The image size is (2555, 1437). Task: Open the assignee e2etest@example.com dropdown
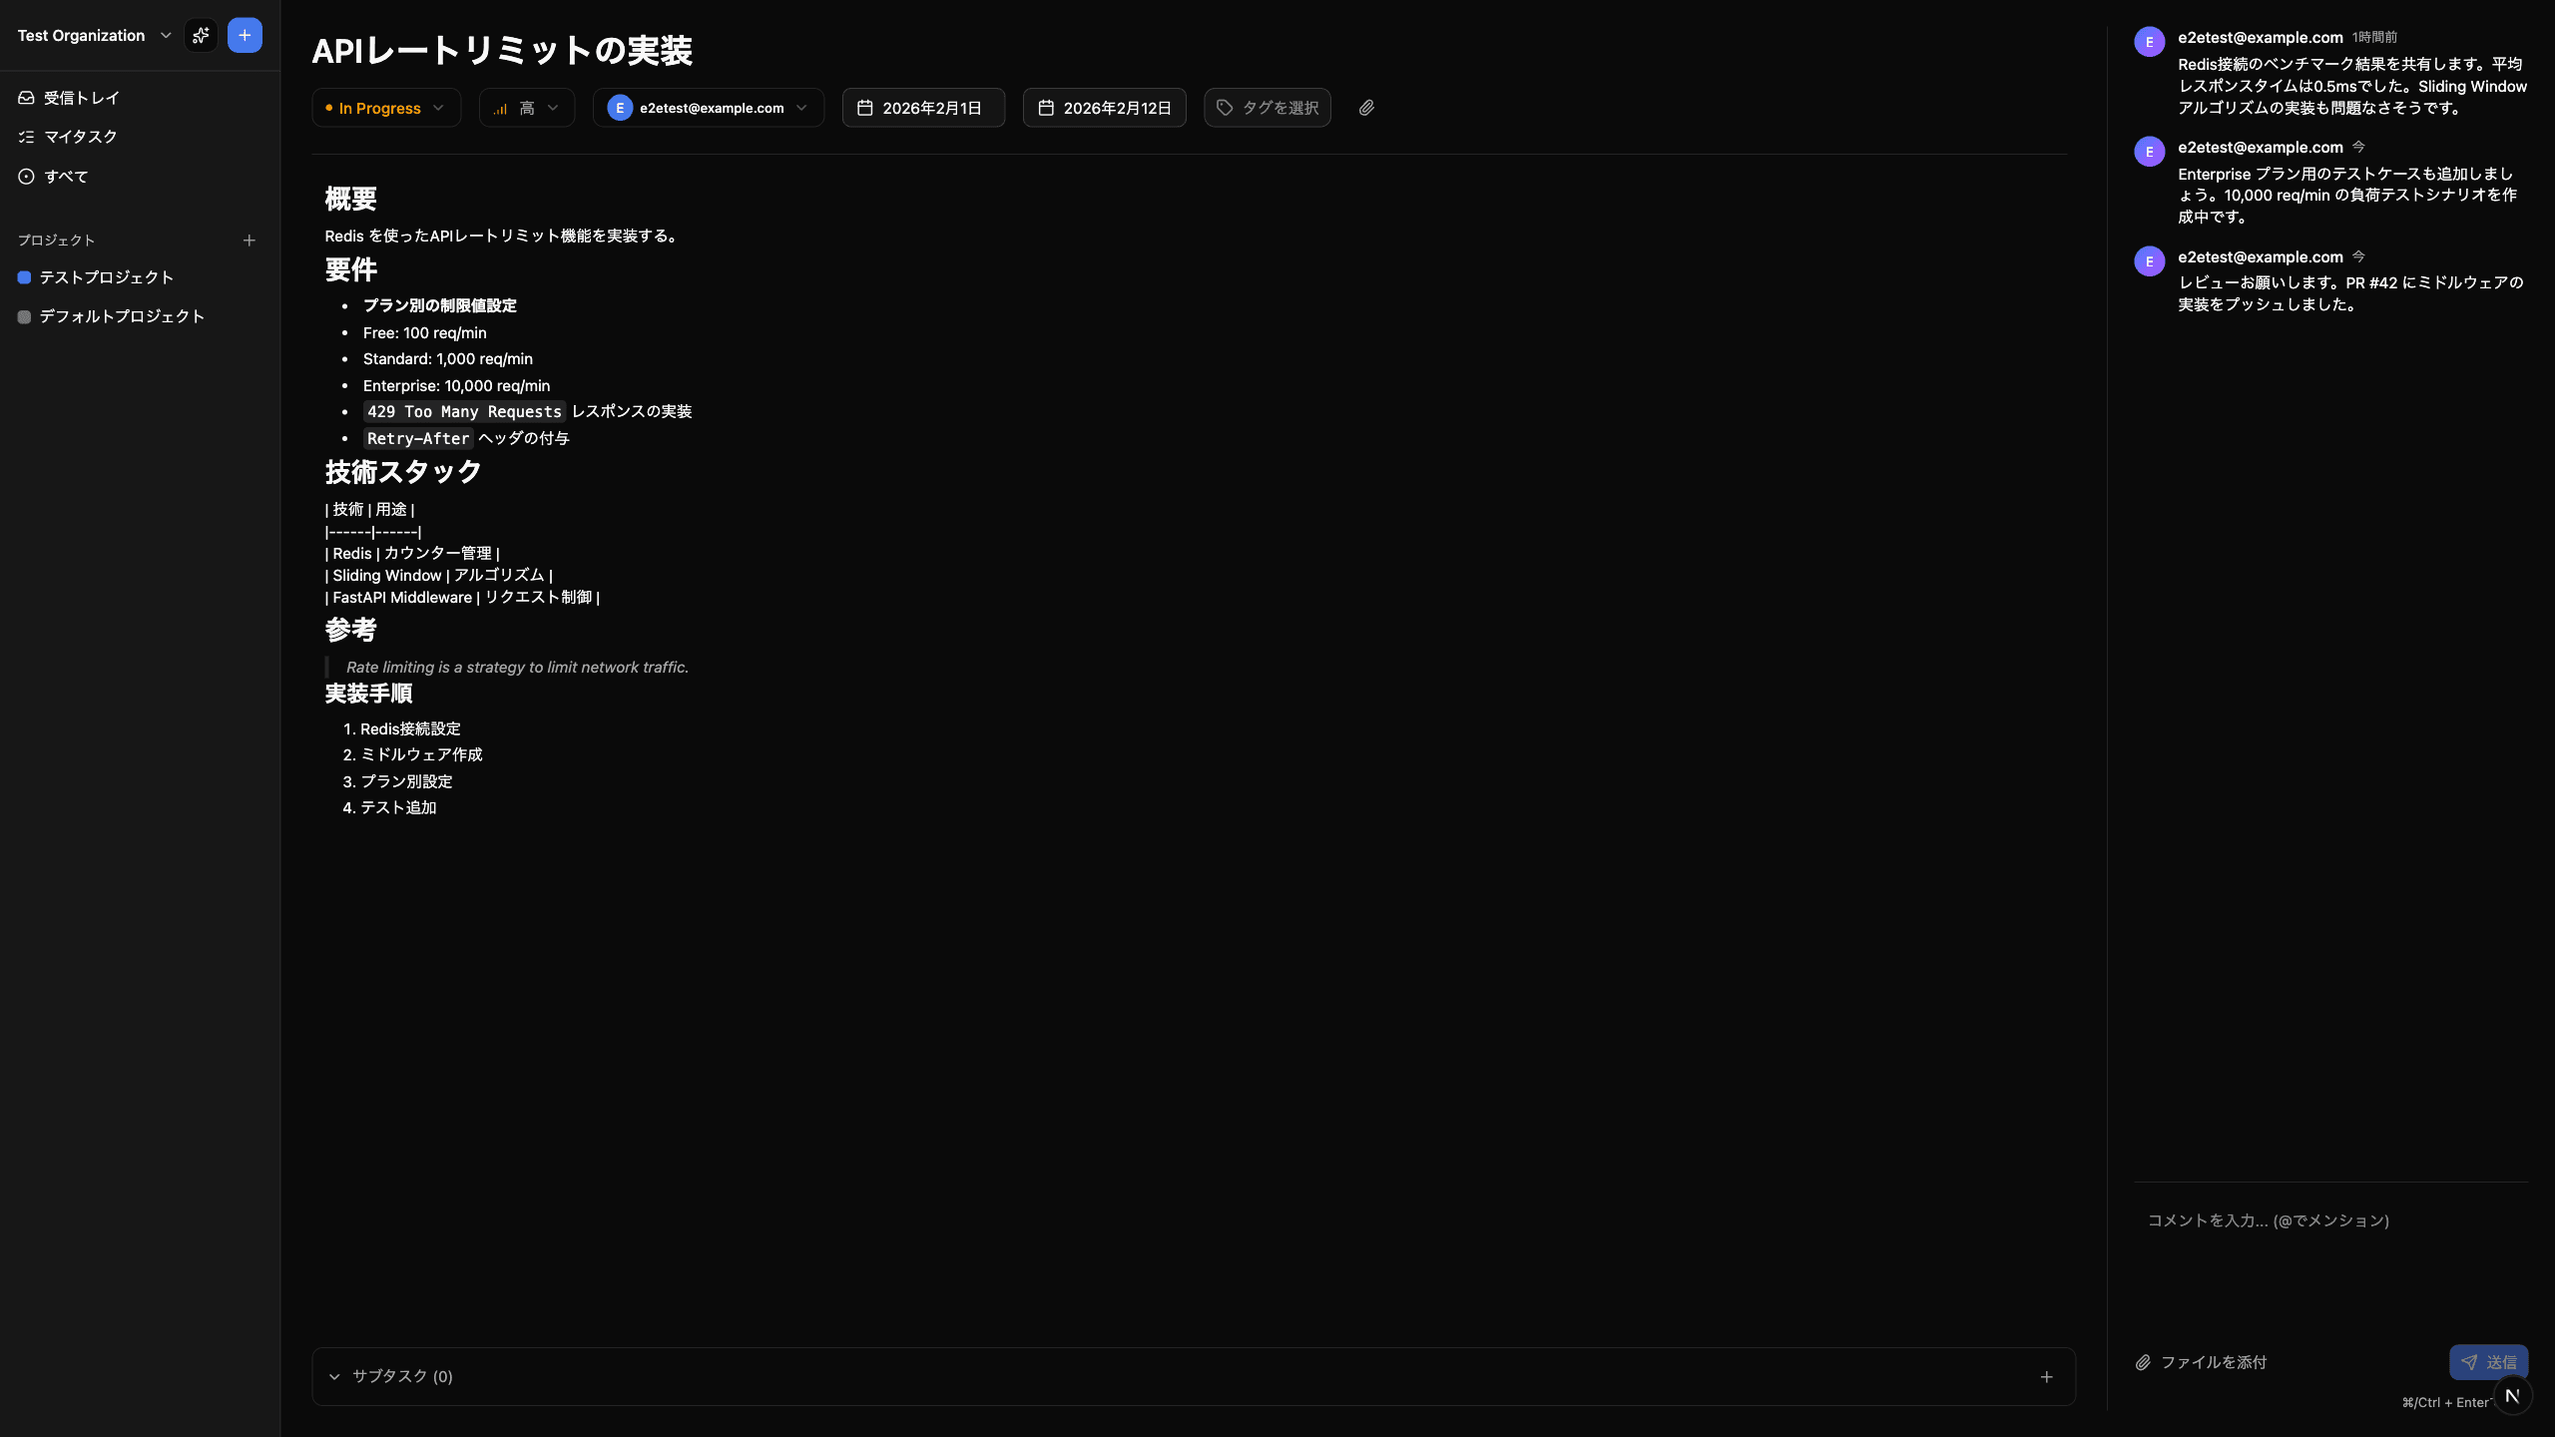click(x=709, y=108)
